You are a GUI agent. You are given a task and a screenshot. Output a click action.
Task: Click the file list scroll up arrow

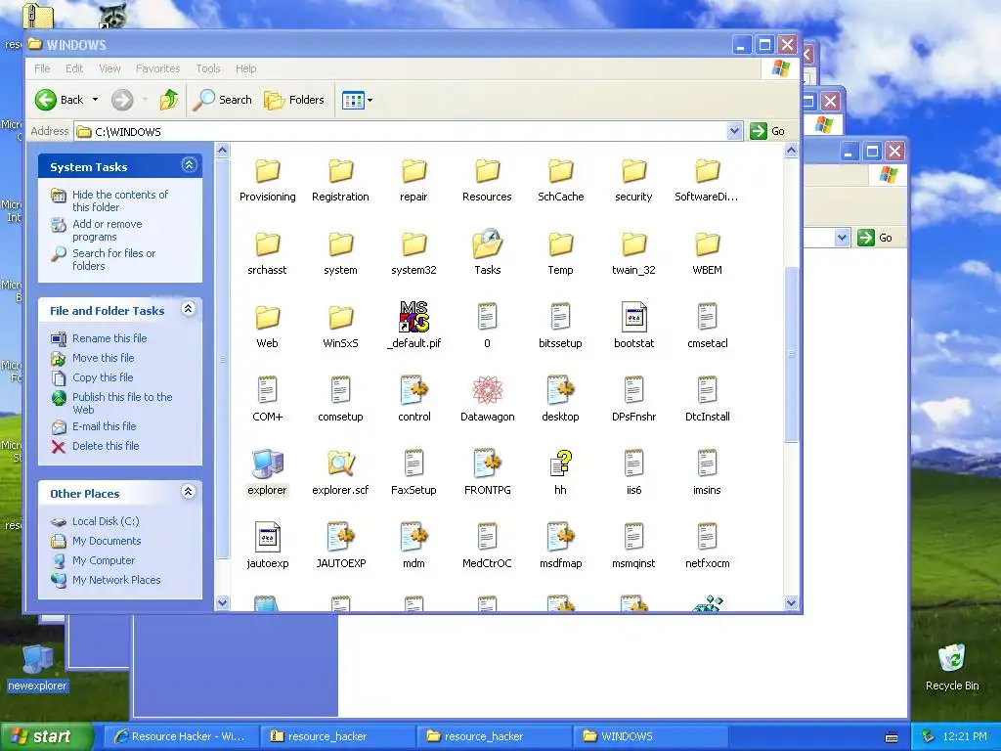791,151
